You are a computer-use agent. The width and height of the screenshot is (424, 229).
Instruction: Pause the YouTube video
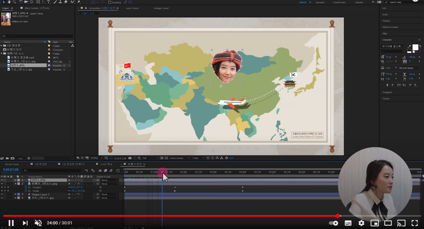click(11, 223)
